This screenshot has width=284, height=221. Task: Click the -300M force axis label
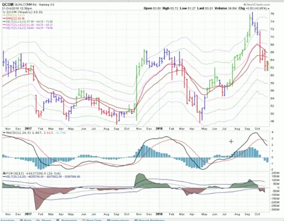(x=274, y=210)
